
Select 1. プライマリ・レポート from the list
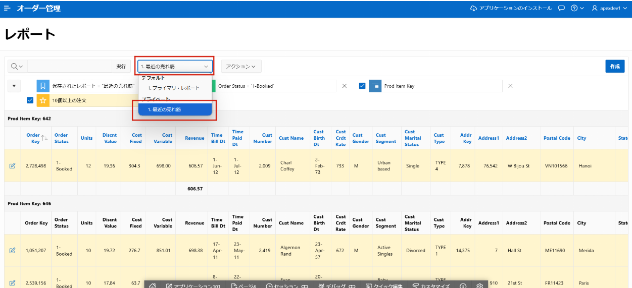tap(174, 88)
